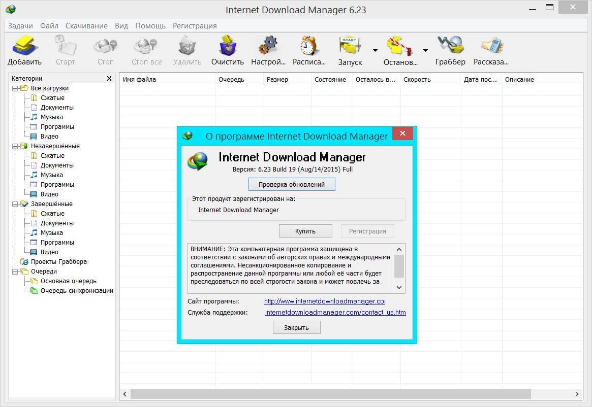Image resolution: width=592 pixels, height=407 pixels.
Task: Select Основная очередь tree item
Action: tap(68, 281)
